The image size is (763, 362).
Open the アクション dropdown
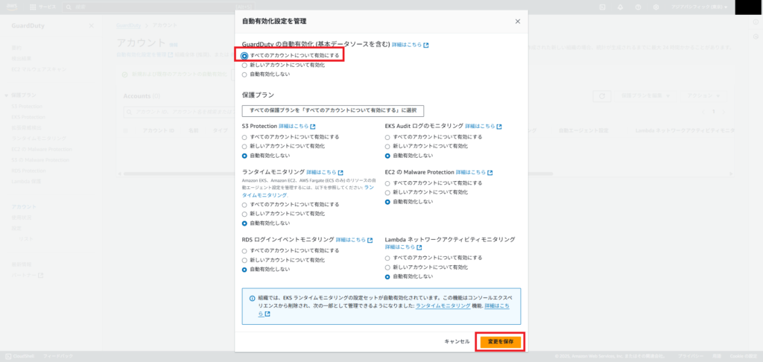pos(703,96)
